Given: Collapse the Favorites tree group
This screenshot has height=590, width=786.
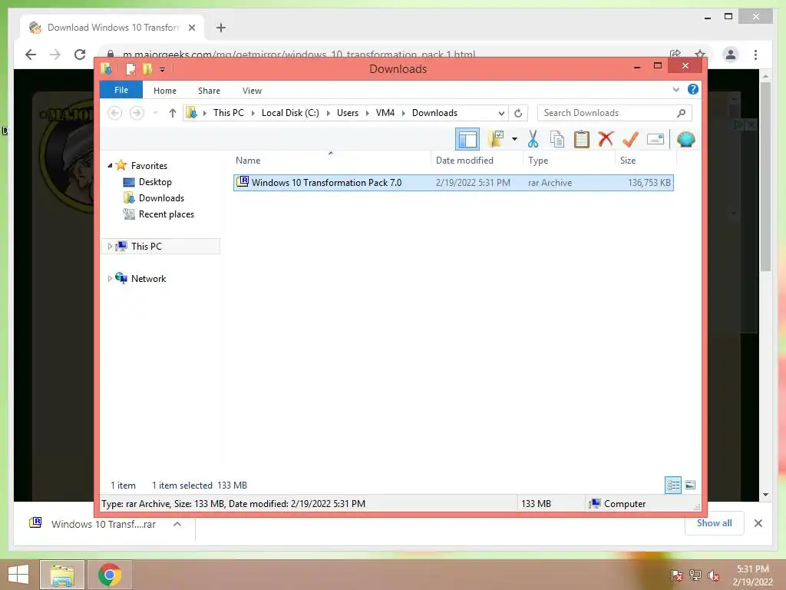Looking at the screenshot, I should click(111, 165).
